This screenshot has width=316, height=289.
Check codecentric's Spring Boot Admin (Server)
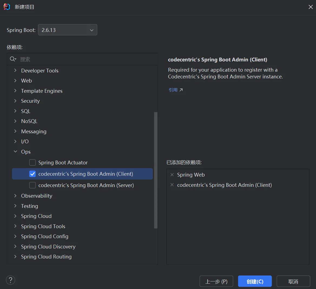click(32, 185)
